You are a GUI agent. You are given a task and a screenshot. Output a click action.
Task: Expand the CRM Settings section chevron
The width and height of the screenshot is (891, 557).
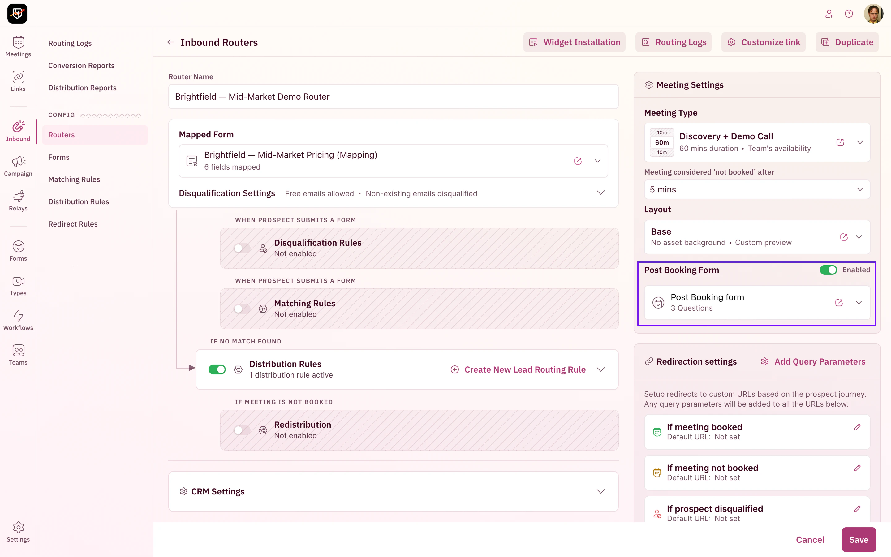(x=601, y=491)
